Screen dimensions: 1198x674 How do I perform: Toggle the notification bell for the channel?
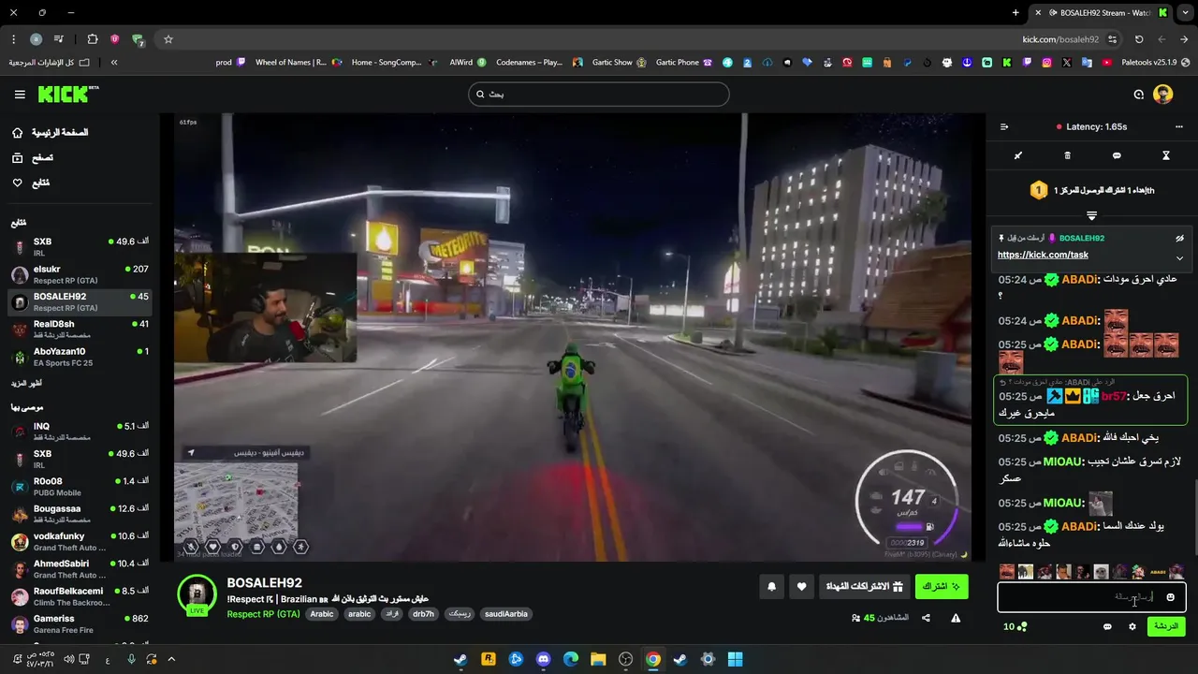772,587
